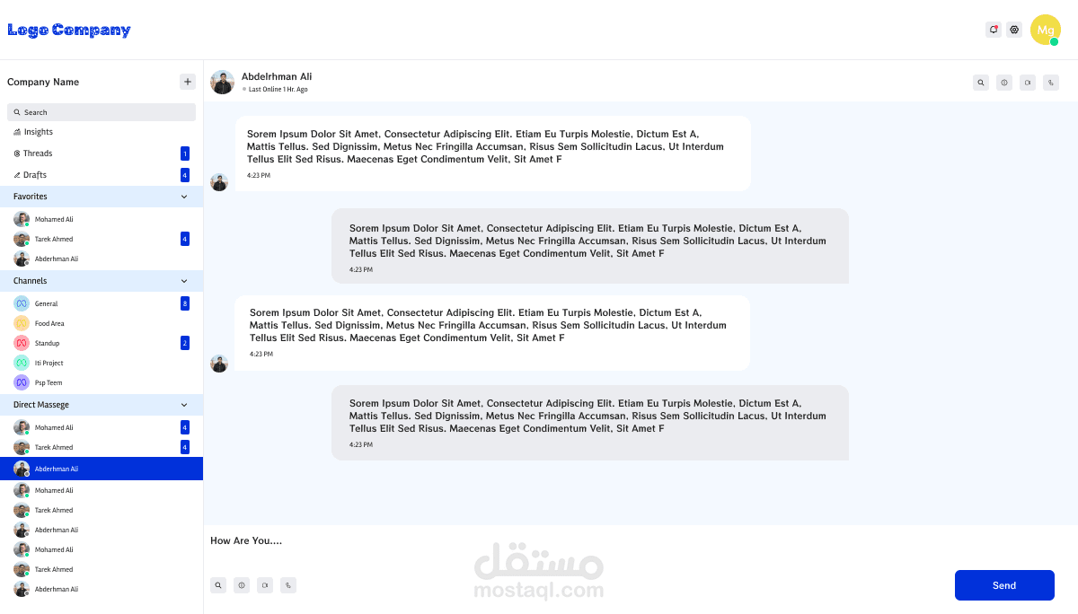Image resolution: width=1078 pixels, height=614 pixels.
Task: Open the Food Area channel
Action: pos(102,323)
